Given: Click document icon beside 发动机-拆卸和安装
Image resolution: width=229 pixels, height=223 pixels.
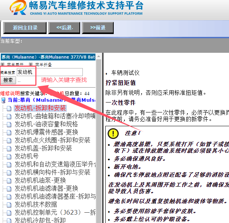Looking at the screenshot, I should click(9, 108).
